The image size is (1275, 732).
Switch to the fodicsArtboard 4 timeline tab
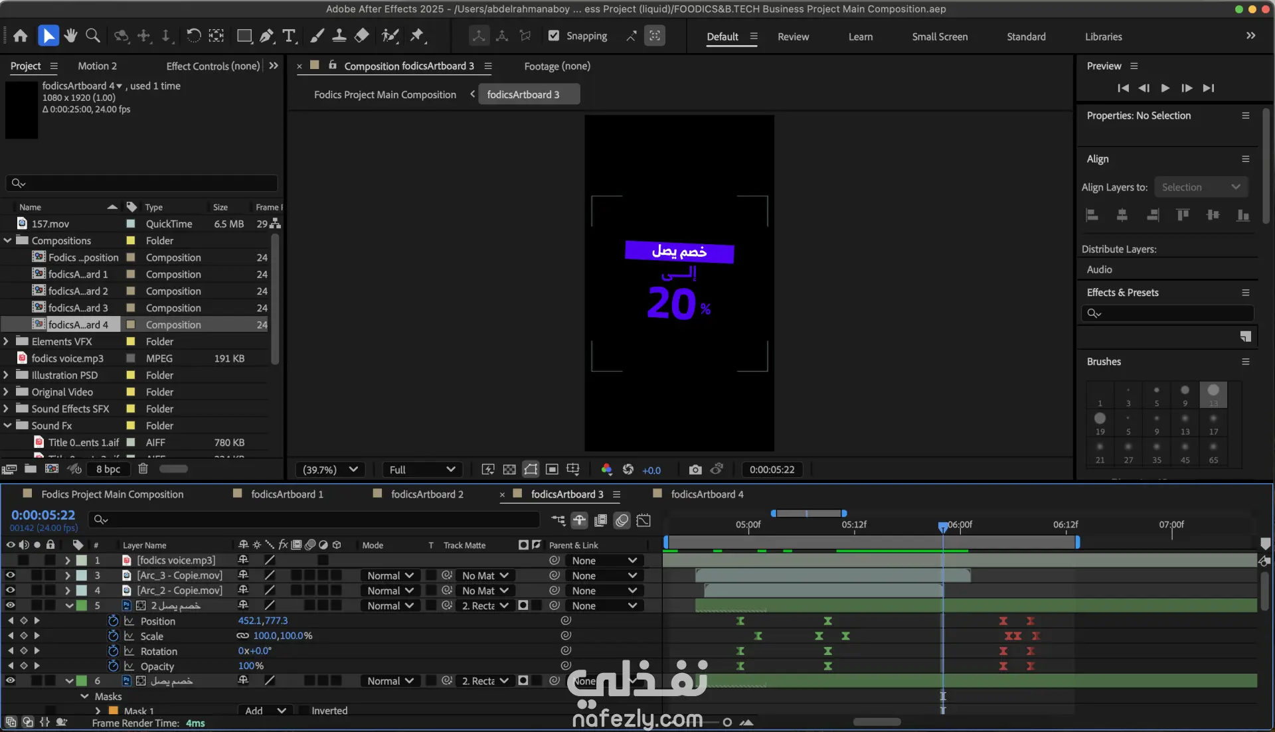click(707, 494)
